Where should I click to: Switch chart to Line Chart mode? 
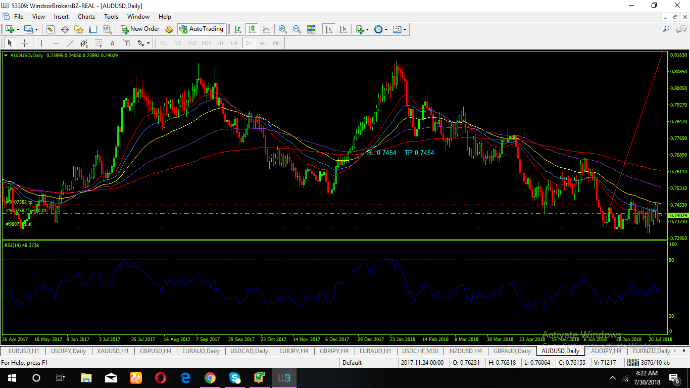266,29
